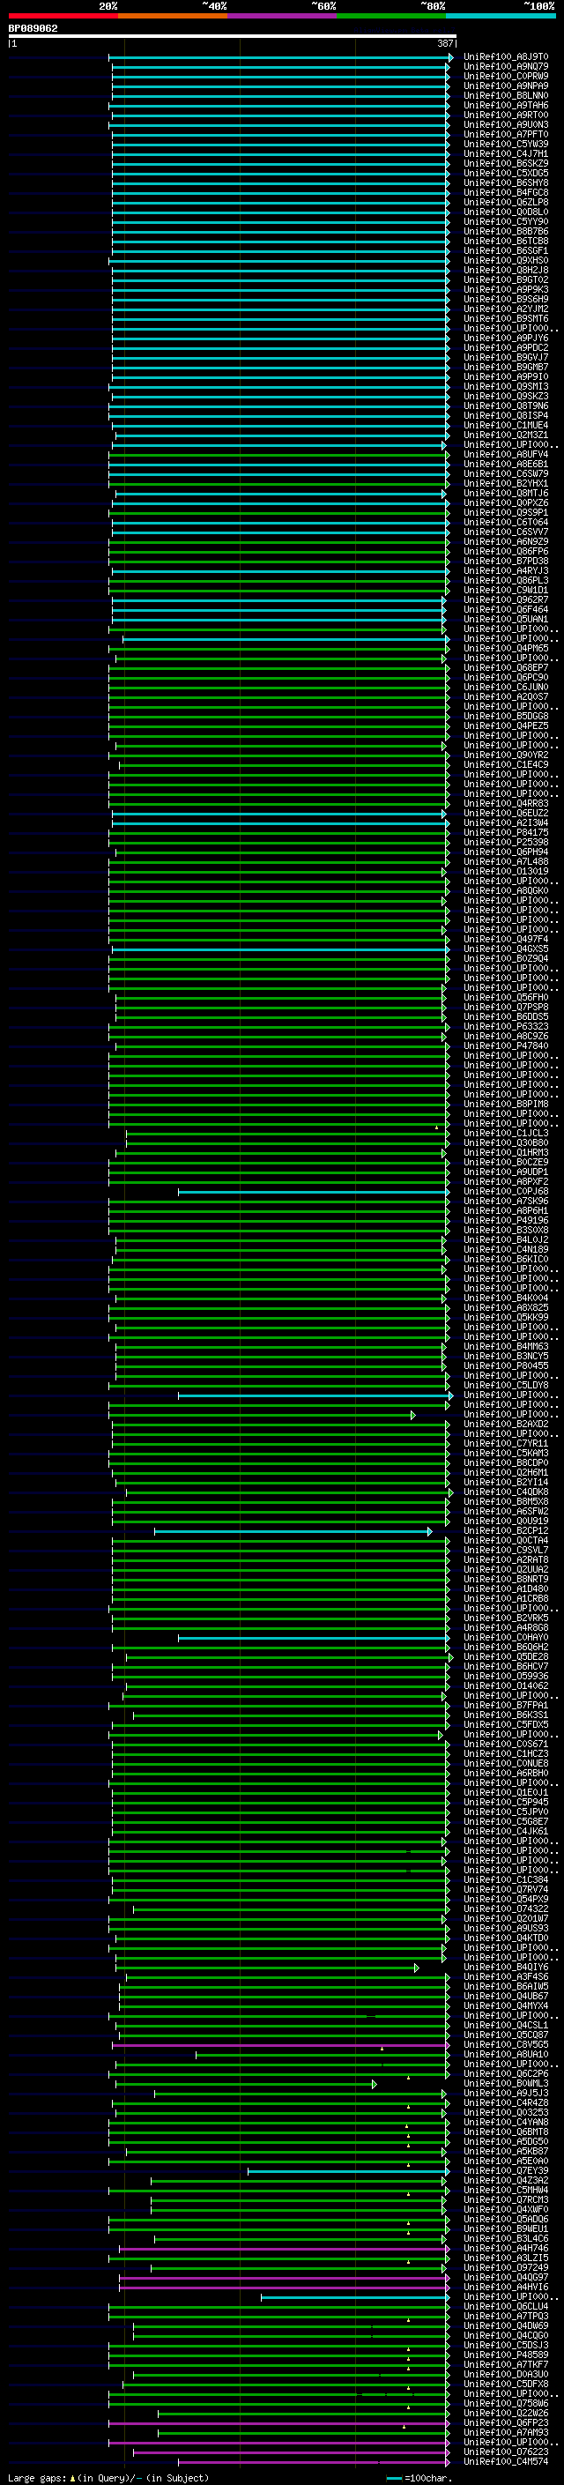Click the 387 end-position marker
This screenshot has height=2485, width=564.
click(x=444, y=43)
